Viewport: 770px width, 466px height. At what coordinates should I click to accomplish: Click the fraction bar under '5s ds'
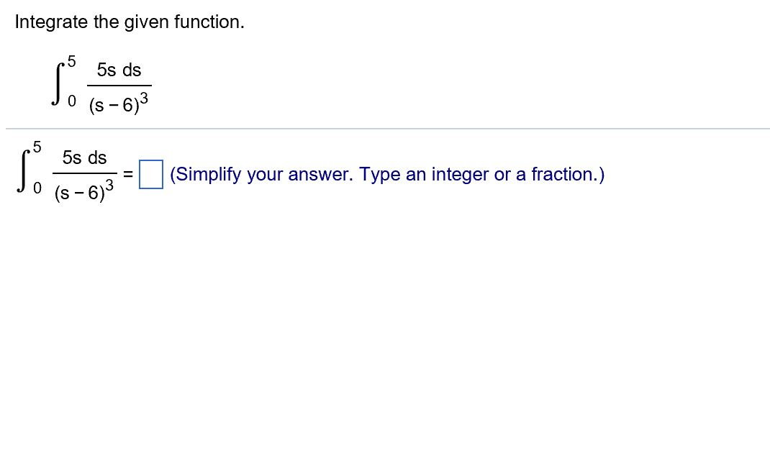(x=117, y=84)
